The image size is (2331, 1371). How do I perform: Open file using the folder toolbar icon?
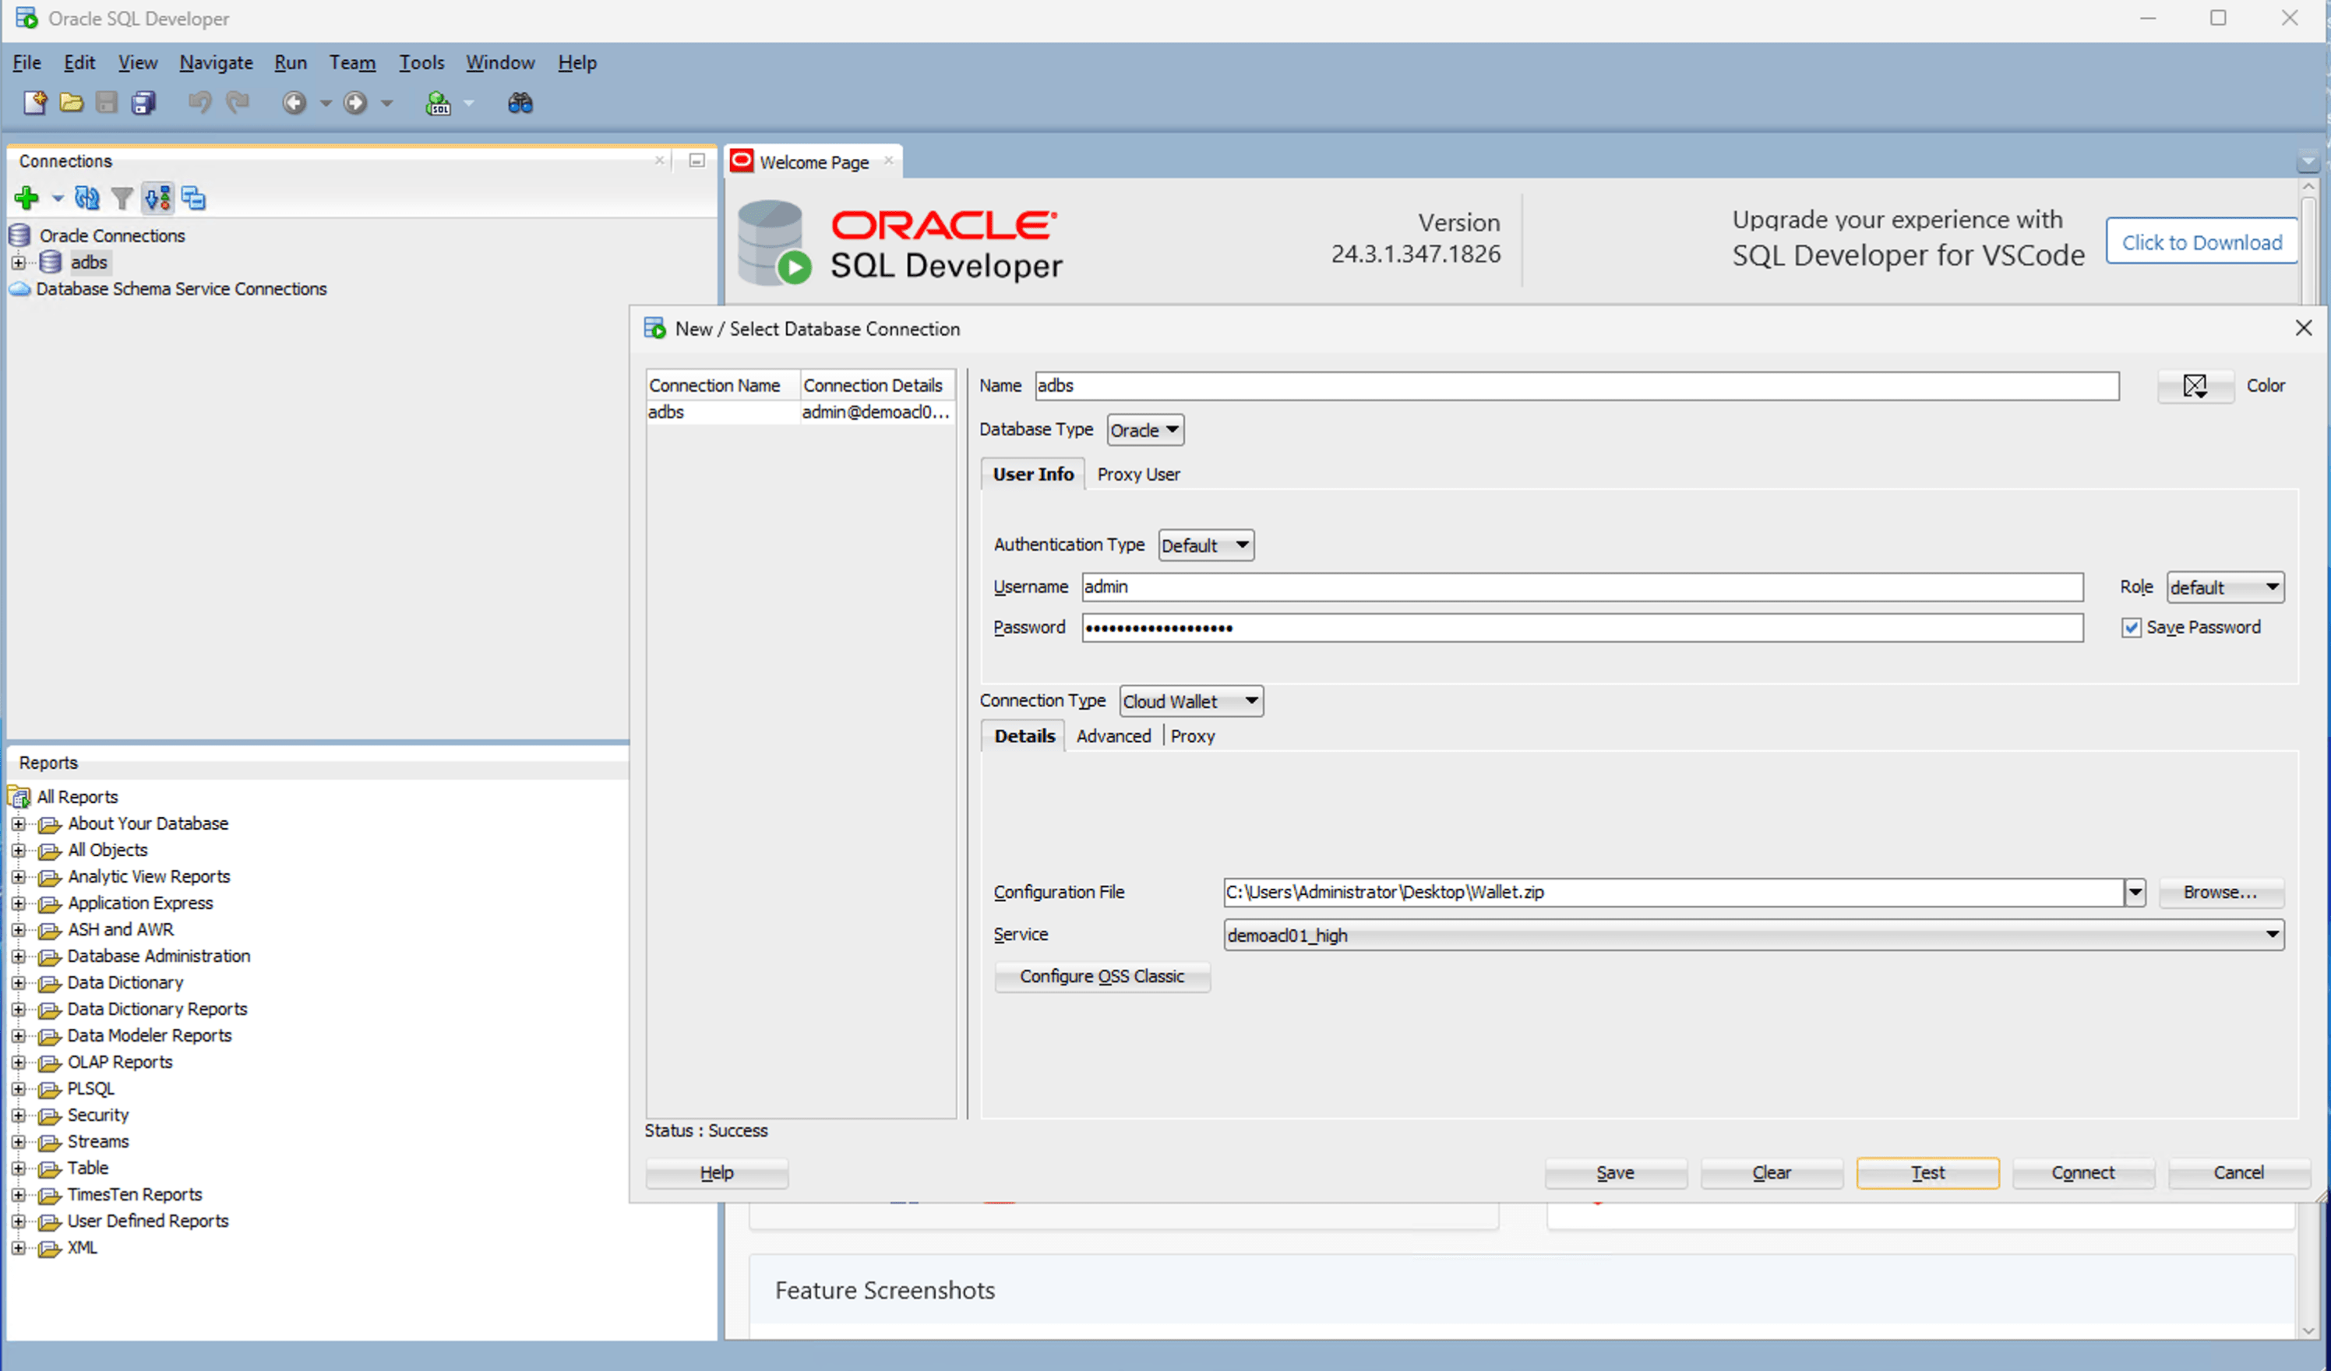[x=71, y=103]
